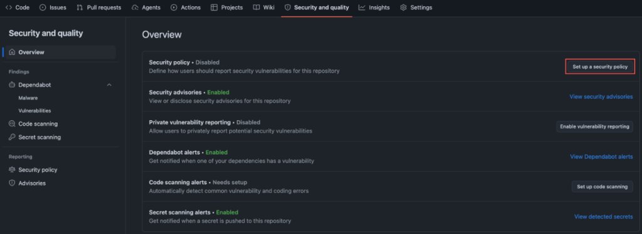
Task: Select Overview in the sidebar
Action: [61, 53]
